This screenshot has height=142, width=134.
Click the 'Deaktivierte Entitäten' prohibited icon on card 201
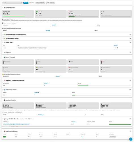tap(69, 68)
